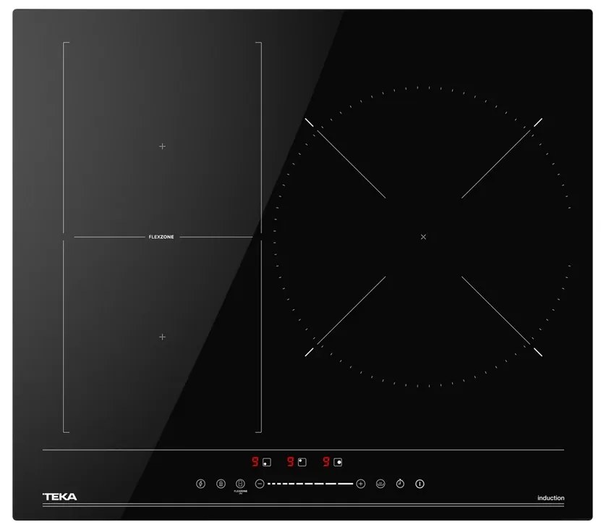Slide the power level touch slider bar
The width and height of the screenshot is (601, 530).
pyautogui.click(x=310, y=483)
